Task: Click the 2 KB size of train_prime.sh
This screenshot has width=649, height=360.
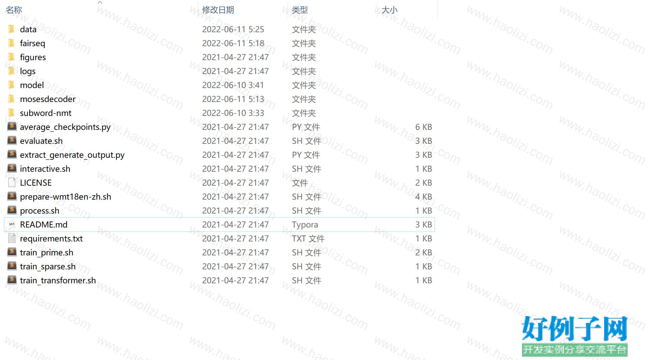Action: click(424, 253)
